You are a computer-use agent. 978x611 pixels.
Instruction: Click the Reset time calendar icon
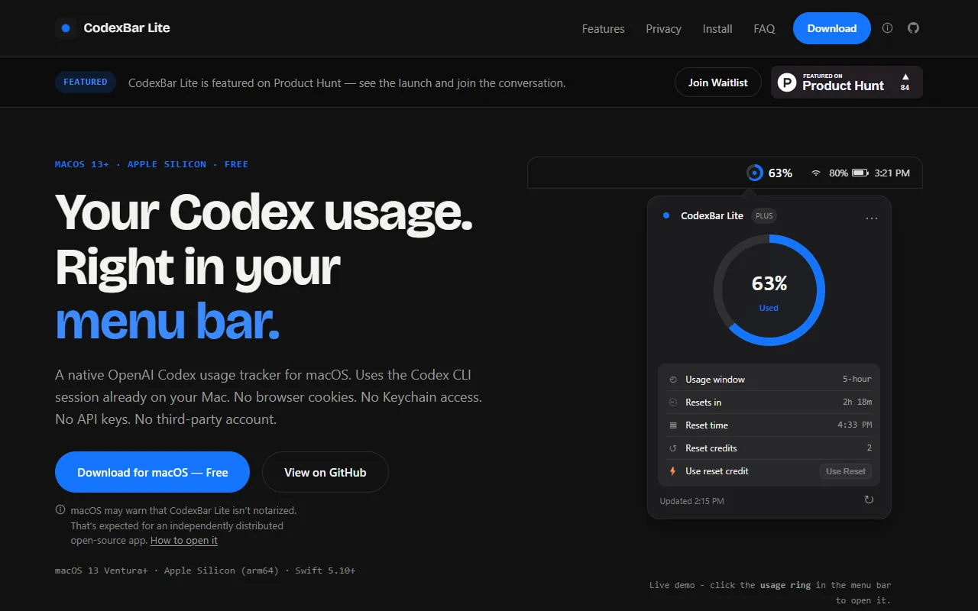[x=672, y=425]
